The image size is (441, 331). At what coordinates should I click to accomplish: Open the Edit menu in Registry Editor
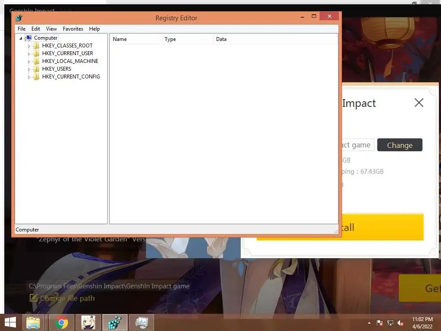coord(35,29)
